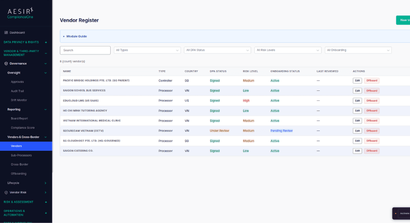
Task: Focus the vendor Search field
Action: point(85,50)
